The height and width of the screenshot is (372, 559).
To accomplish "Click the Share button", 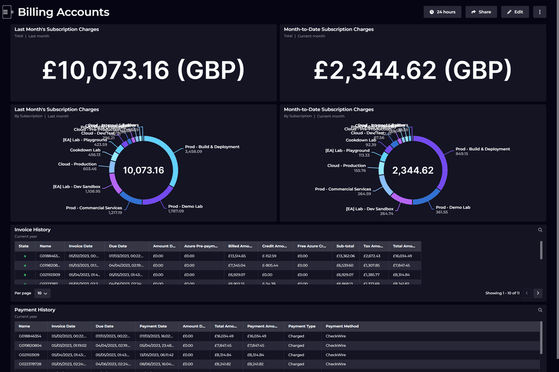I will point(481,11).
